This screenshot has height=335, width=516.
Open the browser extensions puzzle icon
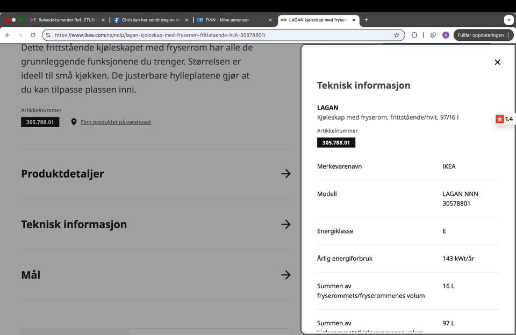[414, 35]
